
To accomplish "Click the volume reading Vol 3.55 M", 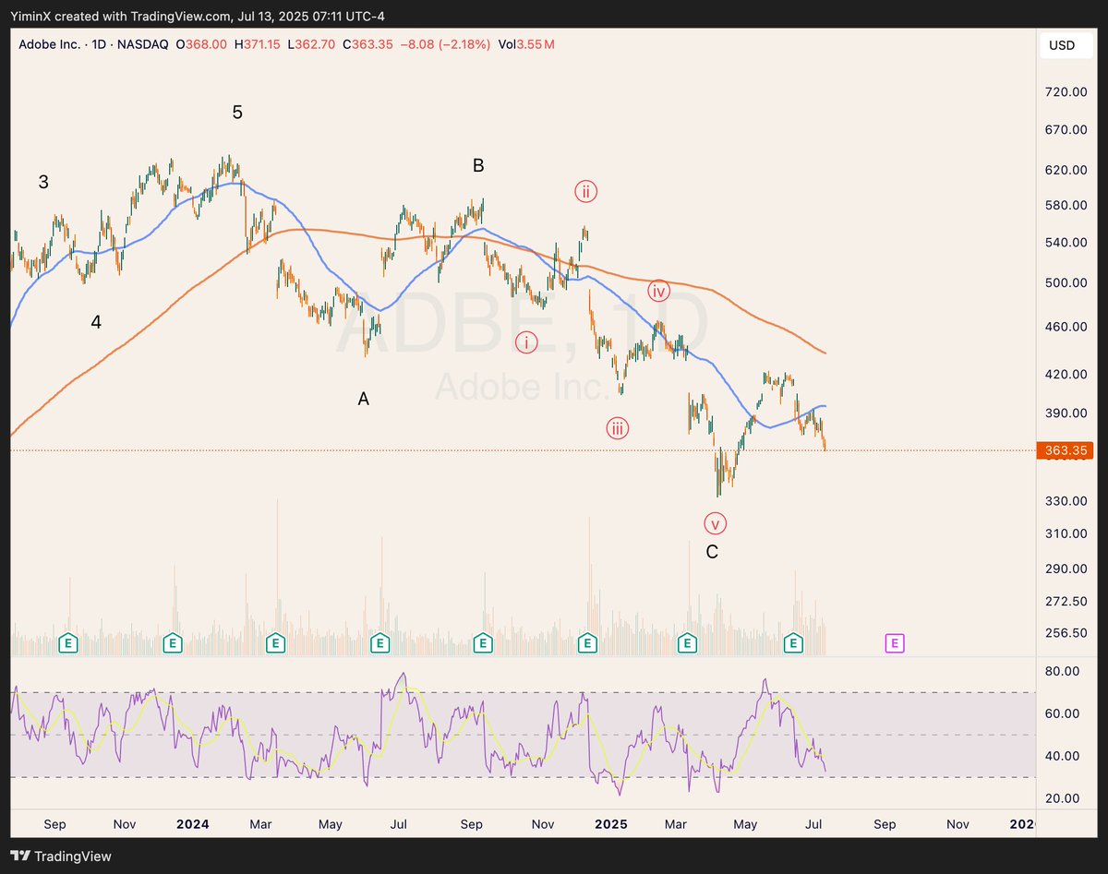I will pos(526,44).
